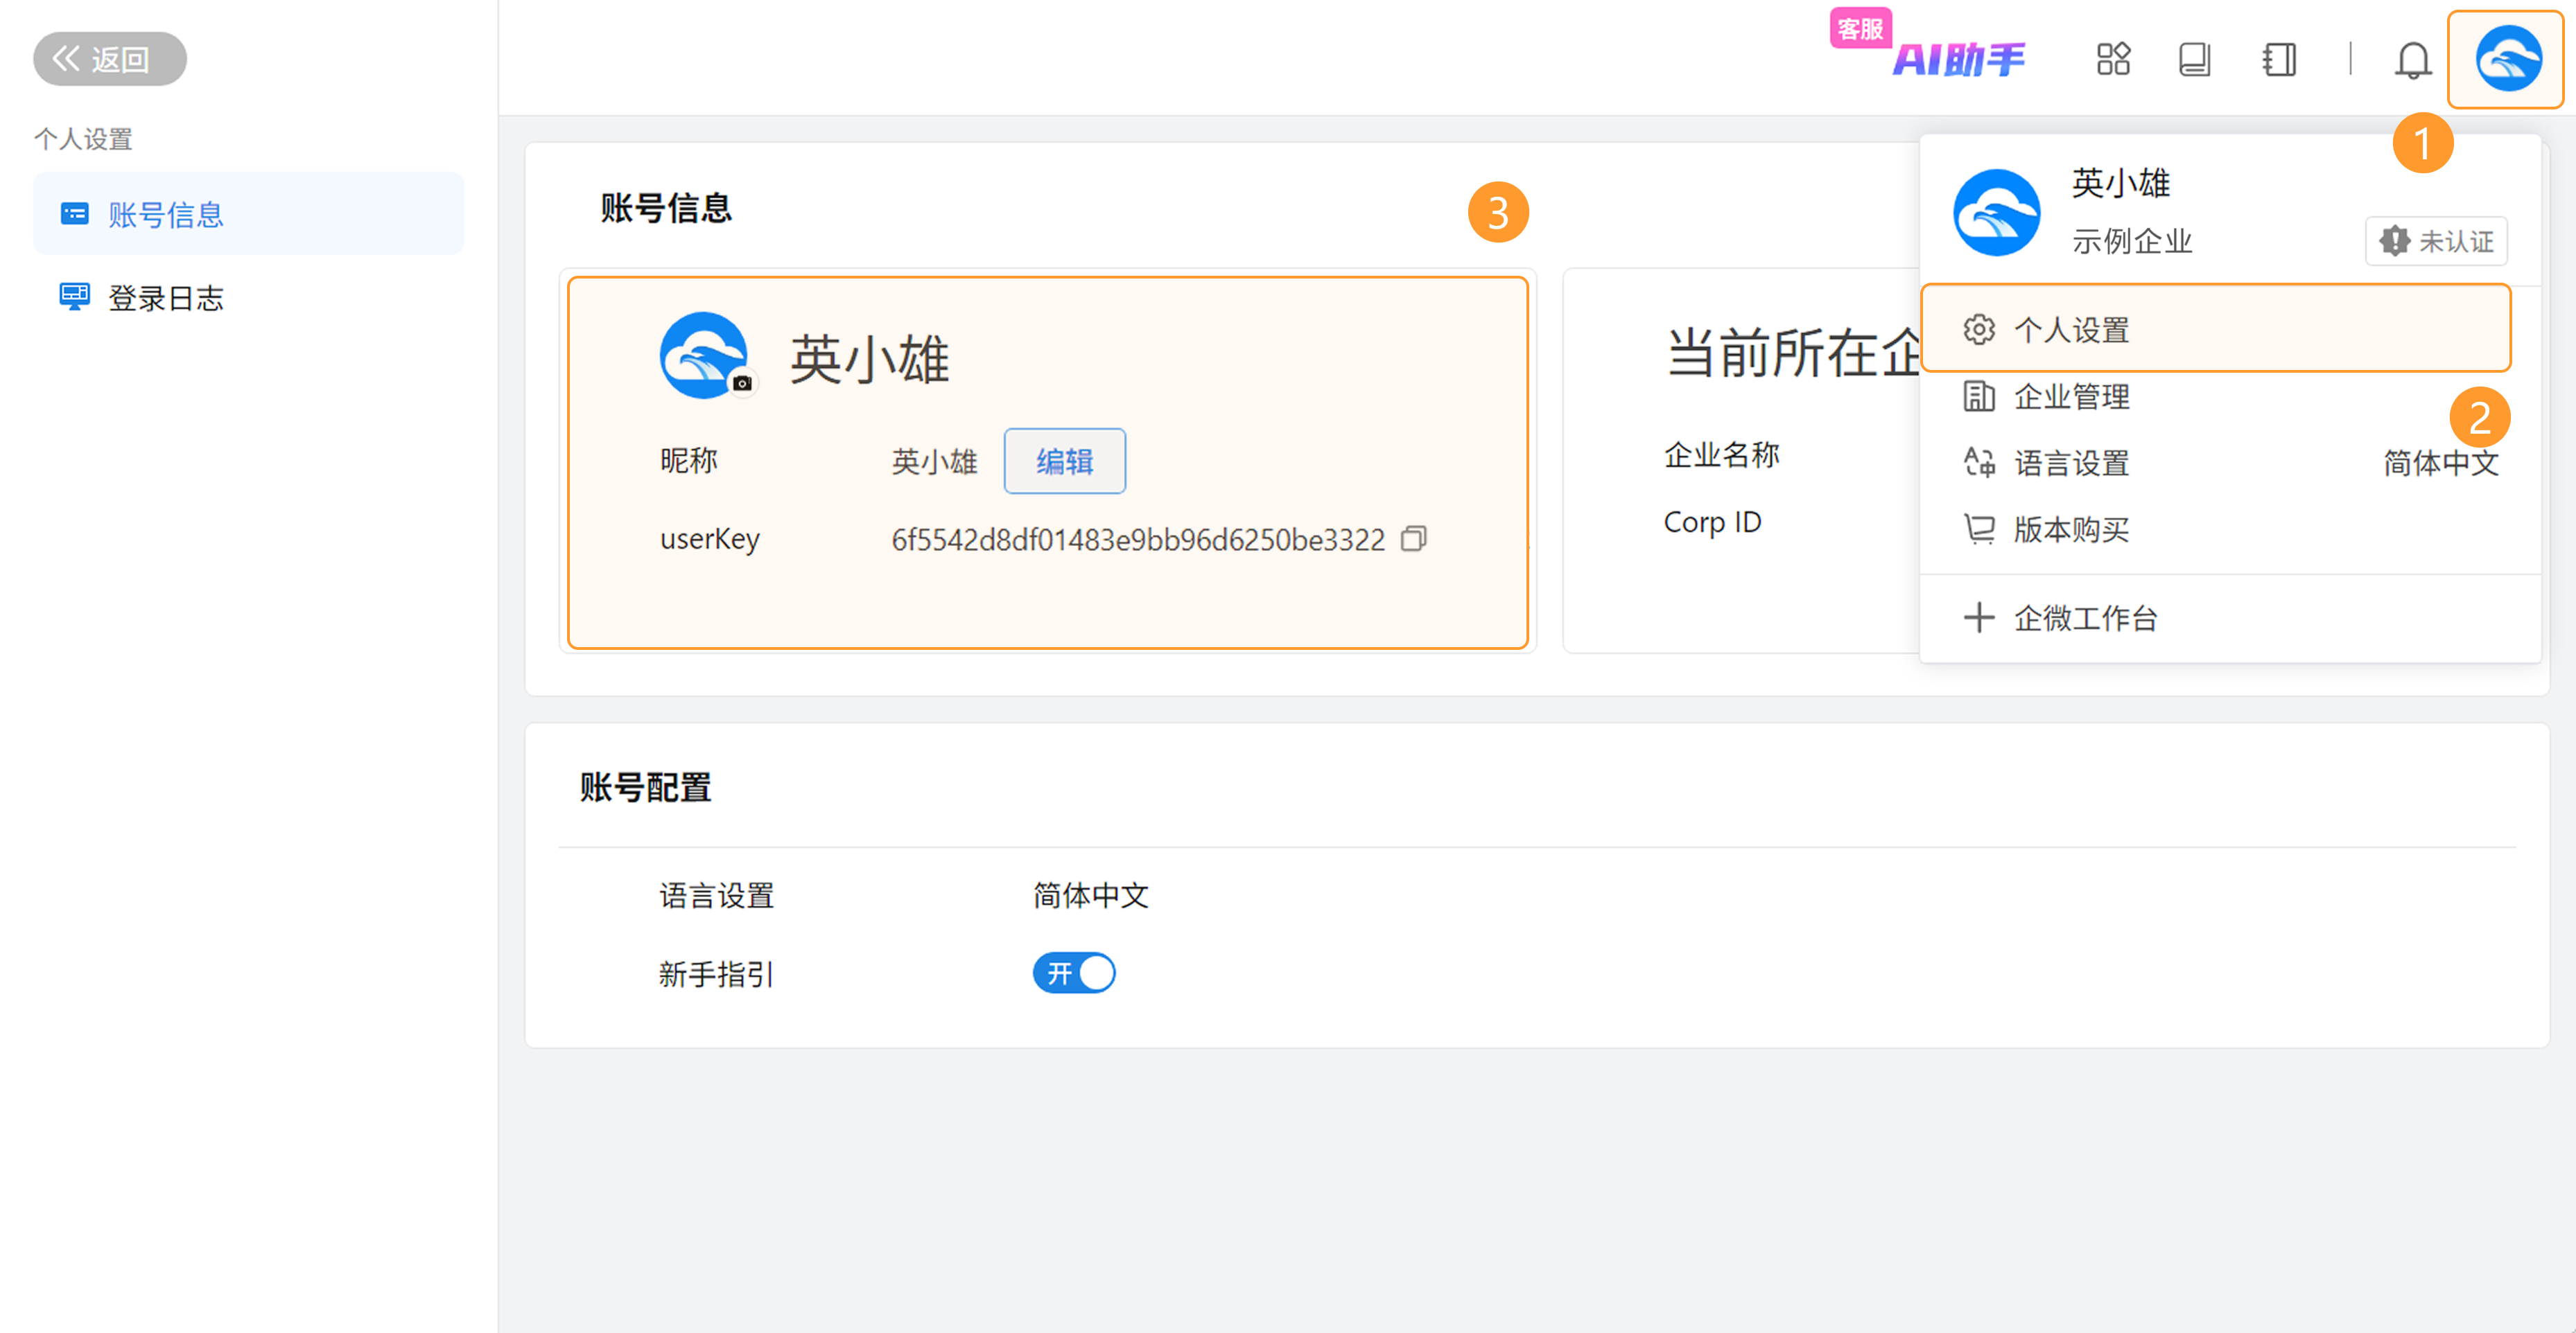Open notifications bell icon

[x=2412, y=60]
